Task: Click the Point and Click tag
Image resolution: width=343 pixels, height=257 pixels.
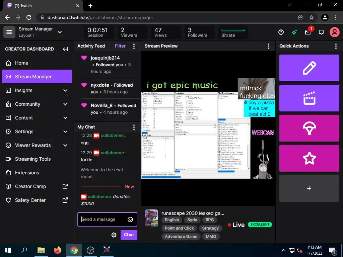Action: 179,228
